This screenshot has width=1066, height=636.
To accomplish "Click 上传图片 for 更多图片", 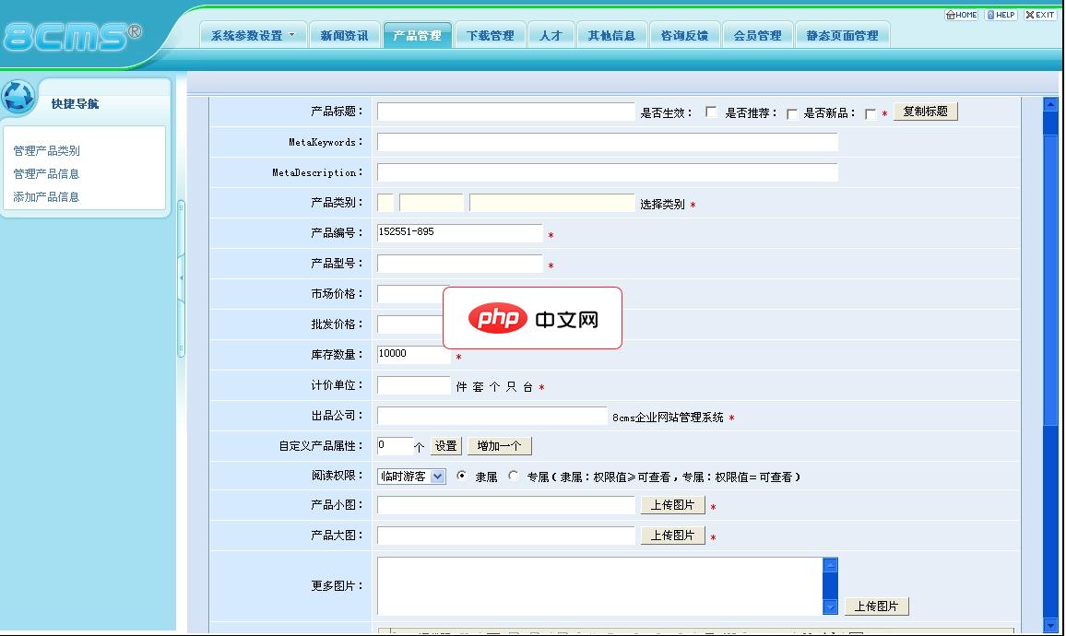I will pos(876,607).
